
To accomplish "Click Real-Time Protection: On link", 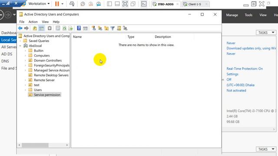I will (245, 68).
